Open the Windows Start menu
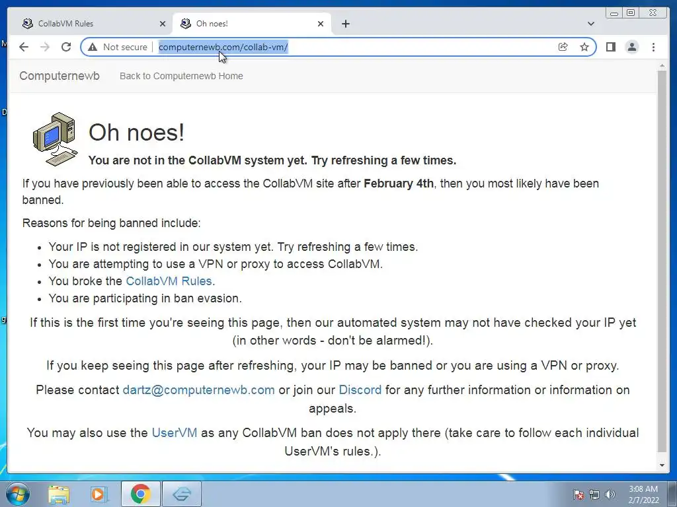 pos(18,494)
